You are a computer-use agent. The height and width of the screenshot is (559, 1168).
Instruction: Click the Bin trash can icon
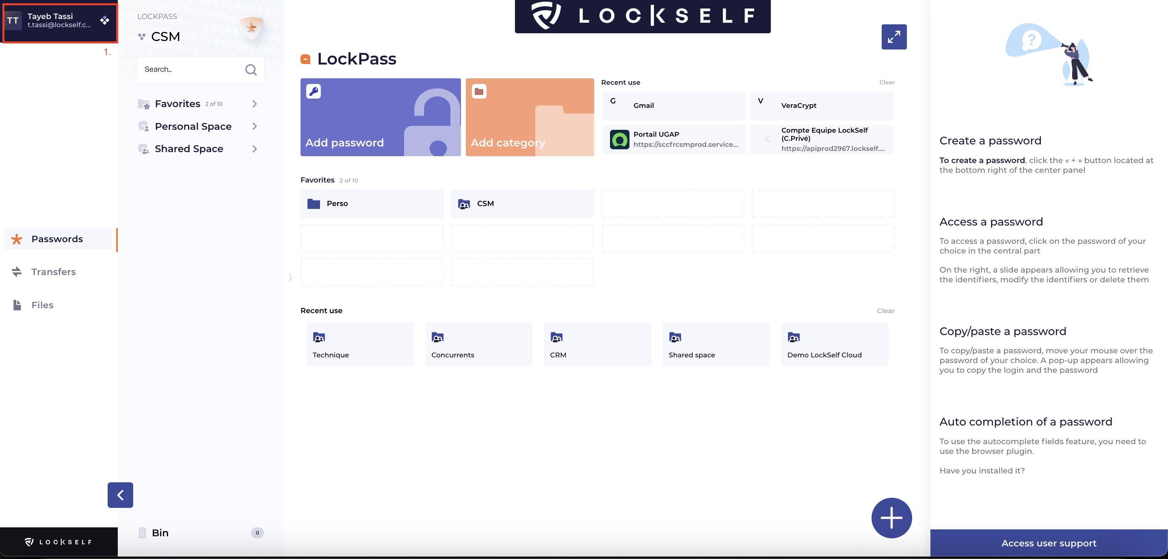click(x=143, y=533)
